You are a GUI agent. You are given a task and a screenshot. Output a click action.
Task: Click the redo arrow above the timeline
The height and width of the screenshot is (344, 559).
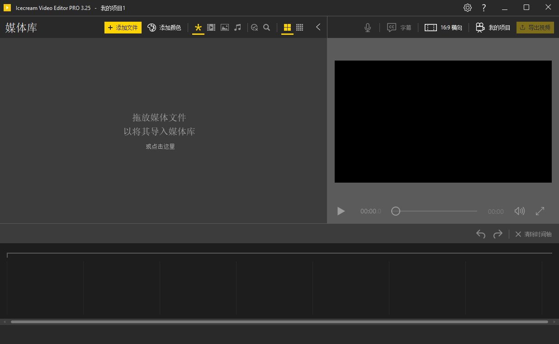(498, 234)
